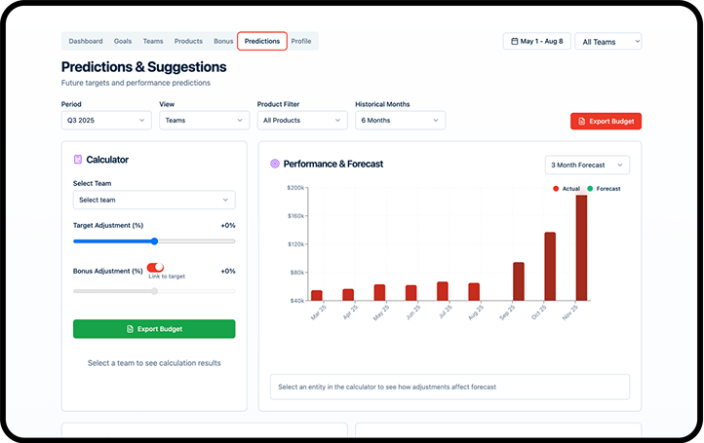Viewport: 704px width, 443px height.
Task: Open the Product Filter dropdown
Action: click(301, 121)
